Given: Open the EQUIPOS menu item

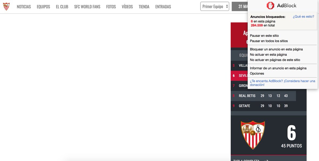Looking at the screenshot, I should coord(43,7).
